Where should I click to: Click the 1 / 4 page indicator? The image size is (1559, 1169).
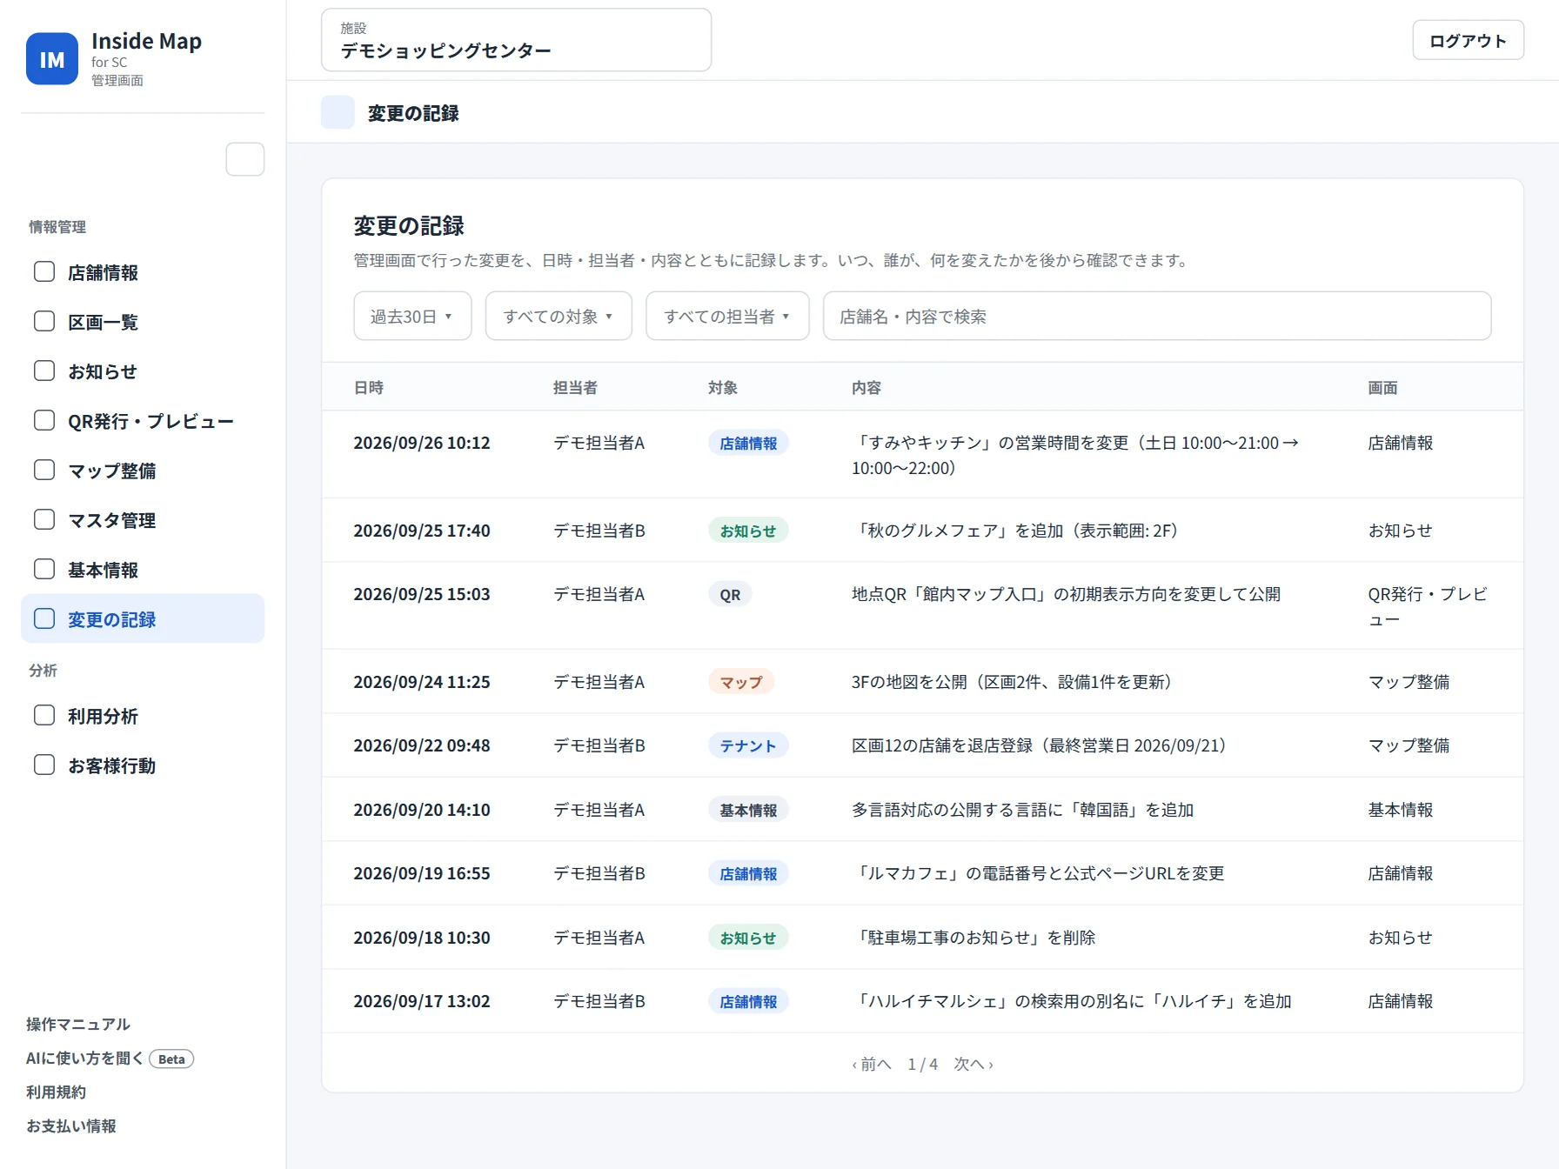point(923,1064)
